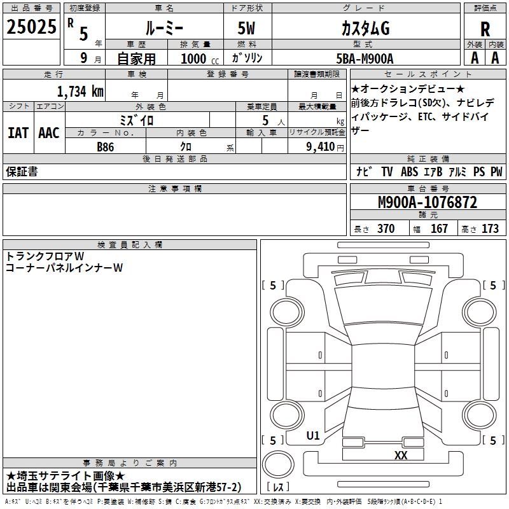Select seating capacity value 5
This screenshot has width=509, height=509.
pyautogui.click(x=265, y=120)
